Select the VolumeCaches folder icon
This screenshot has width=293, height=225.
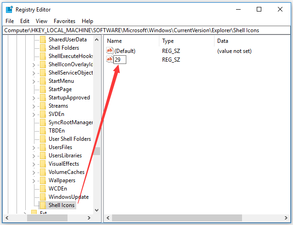coord(43,172)
